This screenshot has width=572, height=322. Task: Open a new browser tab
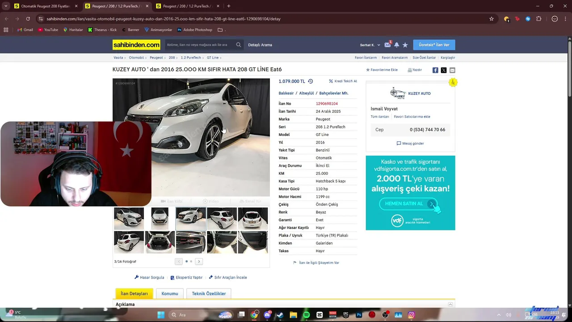tap(228, 6)
